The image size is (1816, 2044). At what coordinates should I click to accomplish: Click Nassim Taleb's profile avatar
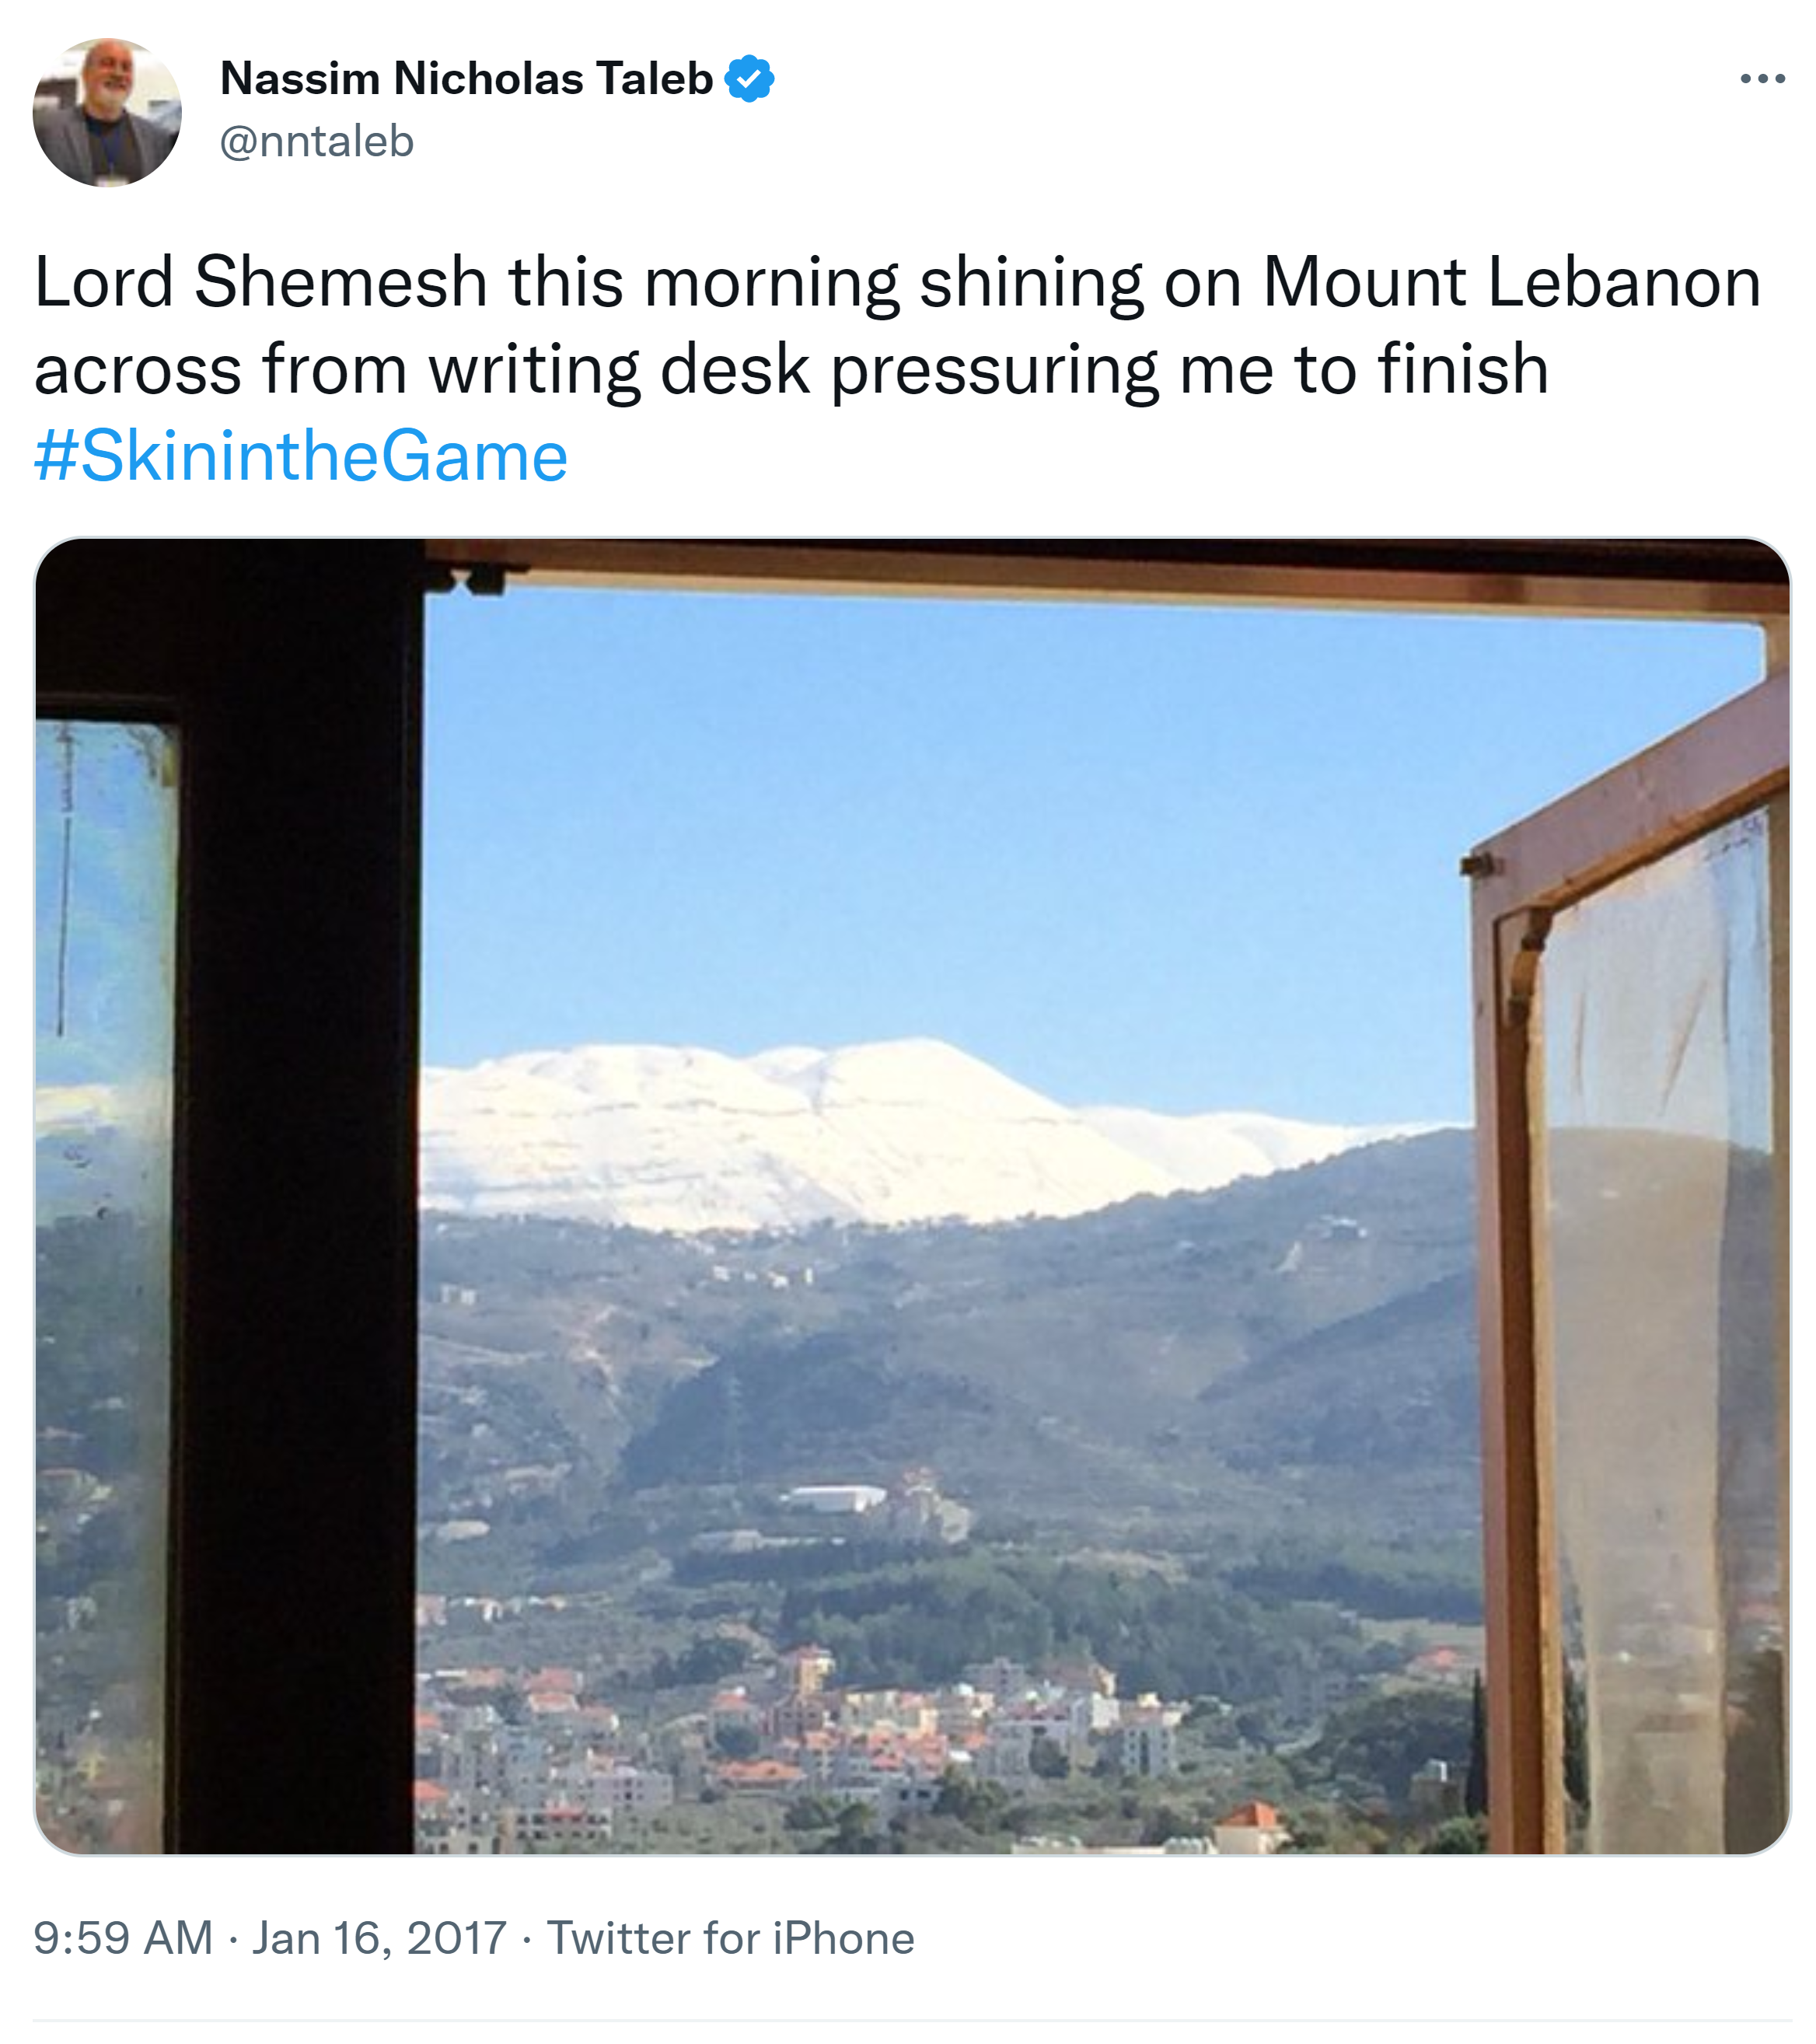pos(107,112)
